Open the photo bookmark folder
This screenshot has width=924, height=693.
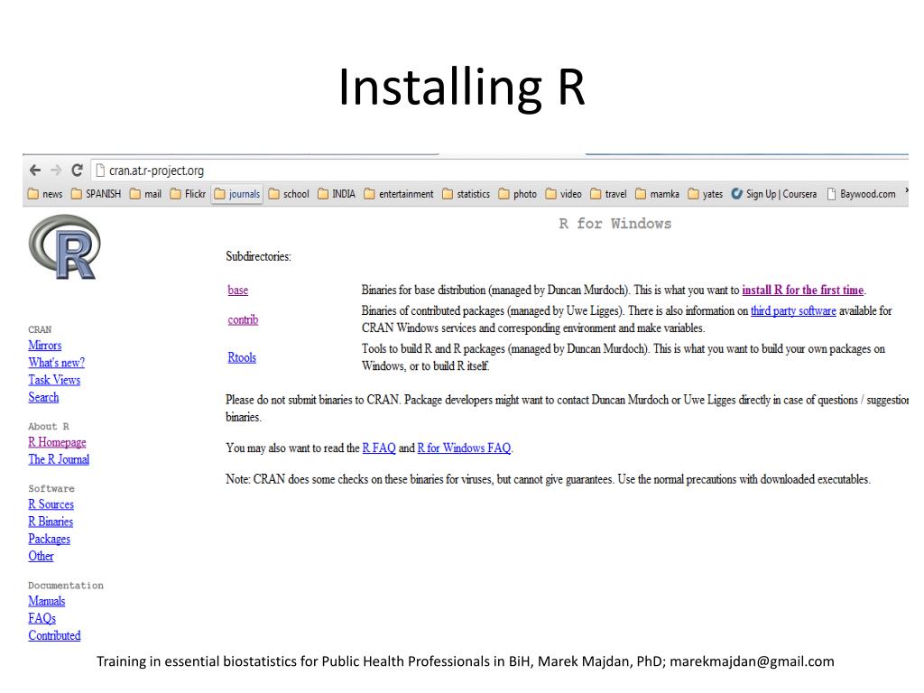517,194
